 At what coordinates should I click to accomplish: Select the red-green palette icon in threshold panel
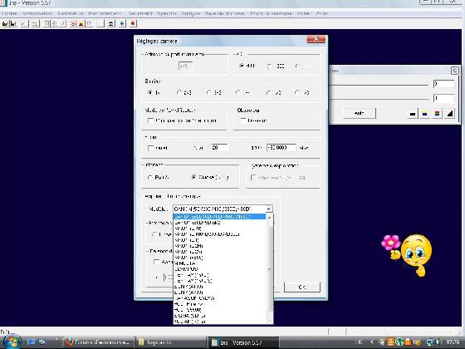coord(437,113)
